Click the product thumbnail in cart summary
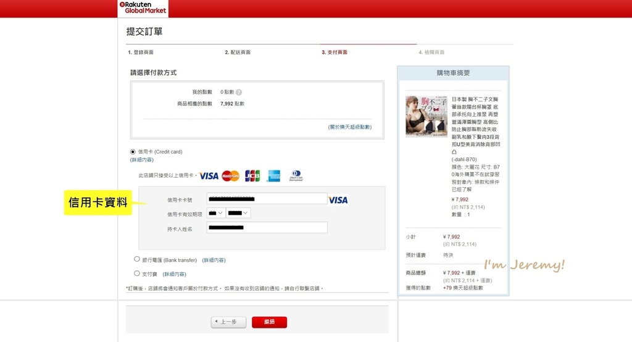This screenshot has width=632, height=342. [x=426, y=116]
